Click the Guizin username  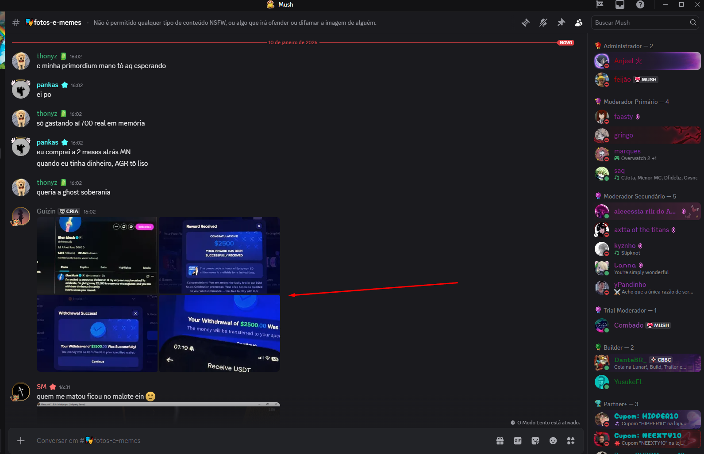coord(46,211)
